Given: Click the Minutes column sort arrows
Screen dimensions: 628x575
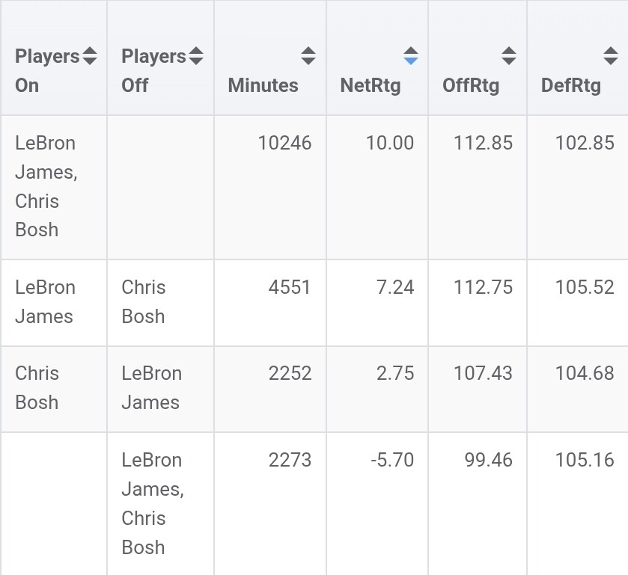Looking at the screenshot, I should click(308, 55).
